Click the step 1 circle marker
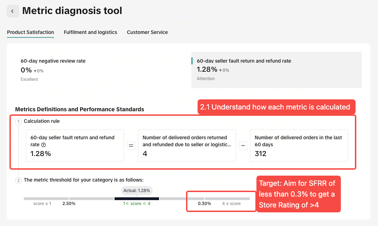The image size is (378, 226). tap(19, 121)
